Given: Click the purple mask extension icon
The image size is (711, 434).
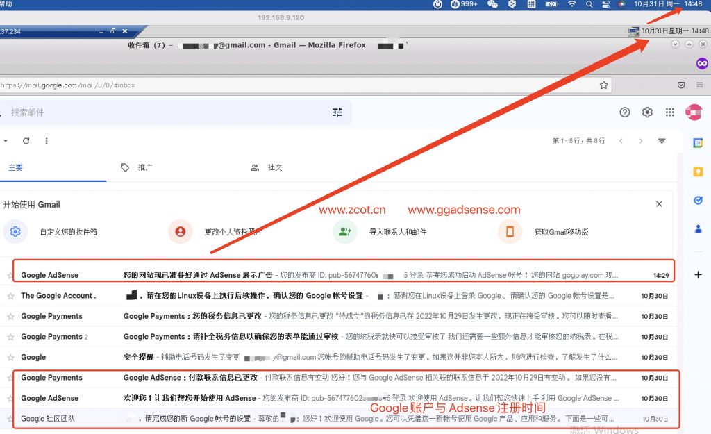Looking at the screenshot, I should pos(702,63).
